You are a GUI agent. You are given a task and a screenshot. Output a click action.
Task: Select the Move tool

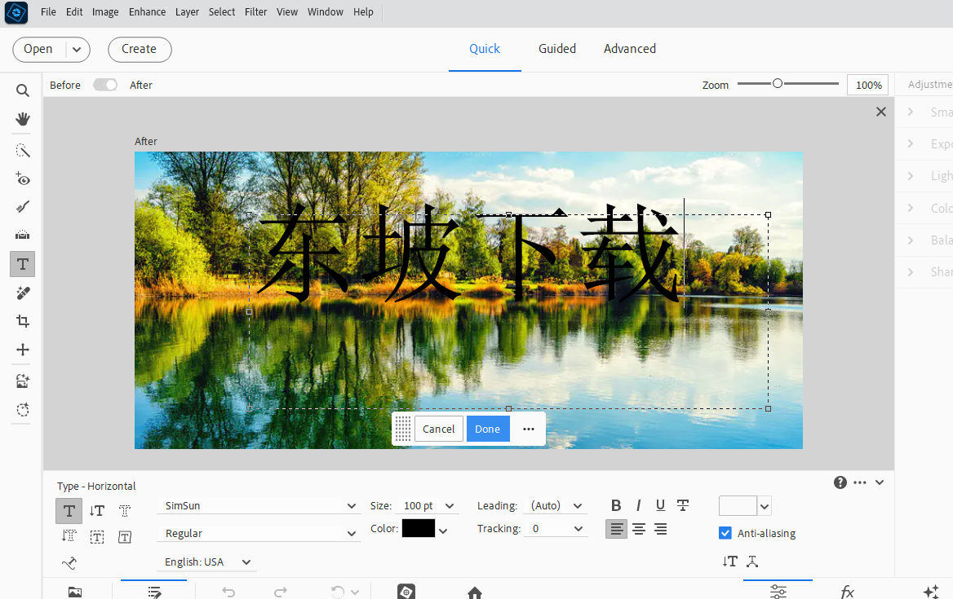point(23,350)
